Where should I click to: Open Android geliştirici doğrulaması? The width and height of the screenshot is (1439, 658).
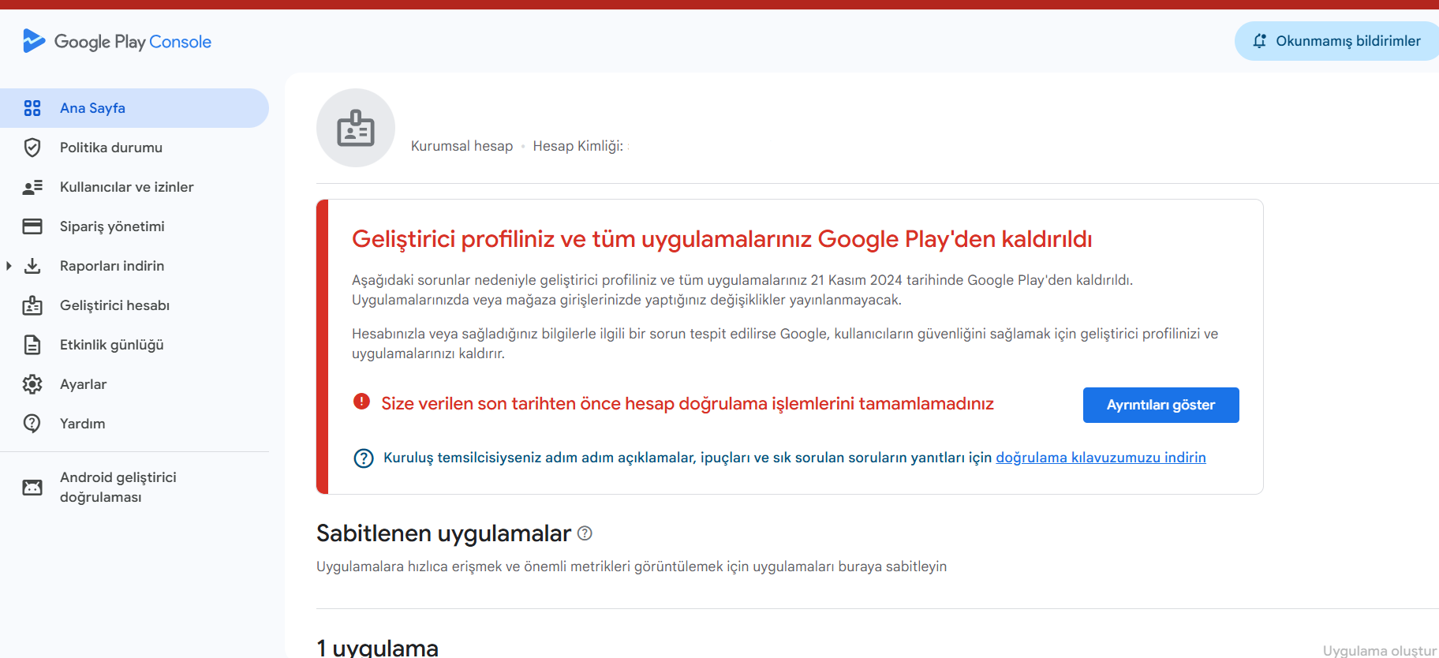point(134,488)
